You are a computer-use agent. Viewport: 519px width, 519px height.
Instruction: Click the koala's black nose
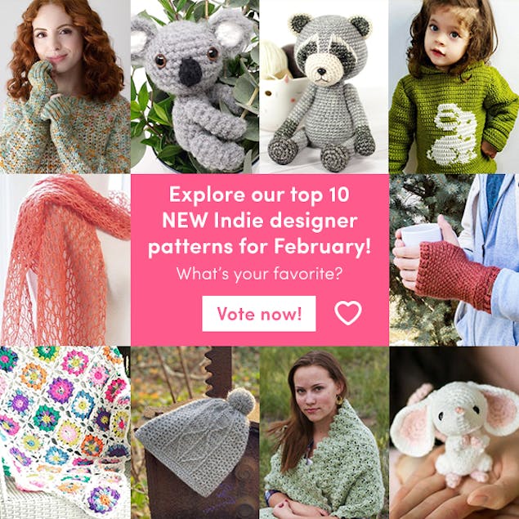(x=190, y=72)
